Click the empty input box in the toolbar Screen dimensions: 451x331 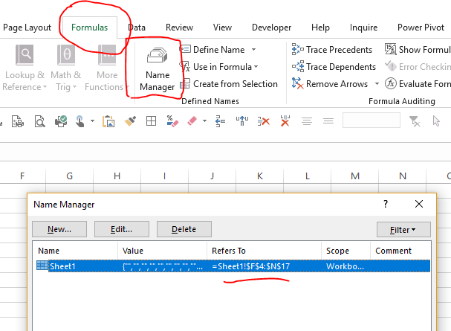click(371, 120)
